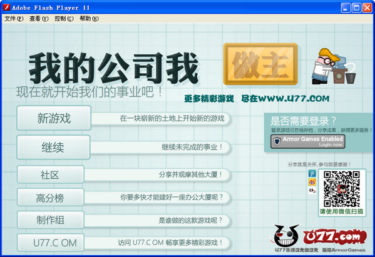The image size is (375, 257).
Task: Click the shield icon on Armor Games button
Action: 277,141
